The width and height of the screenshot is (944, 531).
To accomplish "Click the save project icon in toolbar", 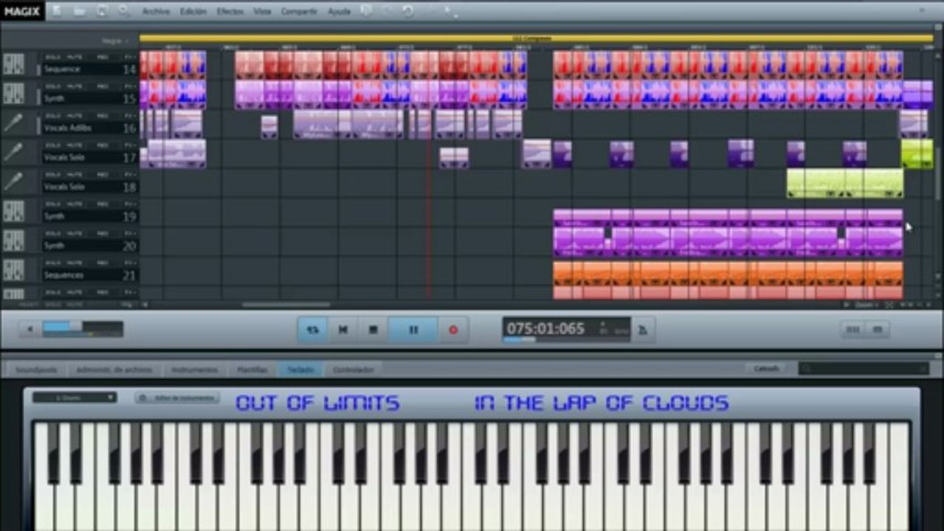I will tap(103, 11).
